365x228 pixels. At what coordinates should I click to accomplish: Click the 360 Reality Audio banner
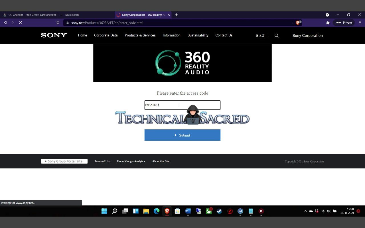[x=182, y=63]
